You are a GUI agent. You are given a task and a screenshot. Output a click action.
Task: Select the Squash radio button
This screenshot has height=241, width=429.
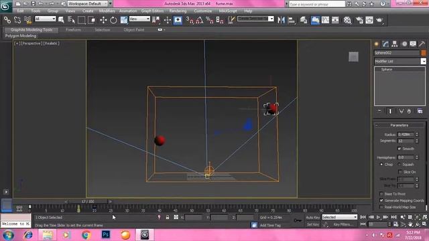[x=400, y=165]
